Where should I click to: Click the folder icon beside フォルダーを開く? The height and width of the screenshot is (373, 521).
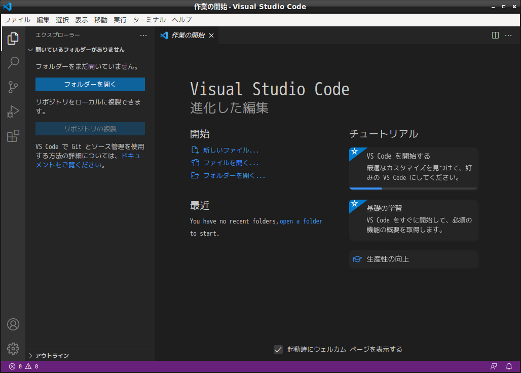pos(195,175)
